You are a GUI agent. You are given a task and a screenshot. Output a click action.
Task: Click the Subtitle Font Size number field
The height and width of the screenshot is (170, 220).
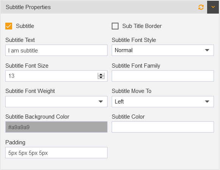56,76
